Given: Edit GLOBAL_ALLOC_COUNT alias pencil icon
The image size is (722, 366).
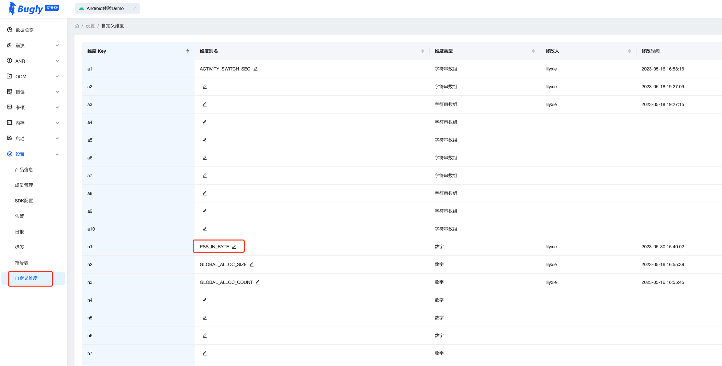Looking at the screenshot, I should tap(258, 282).
